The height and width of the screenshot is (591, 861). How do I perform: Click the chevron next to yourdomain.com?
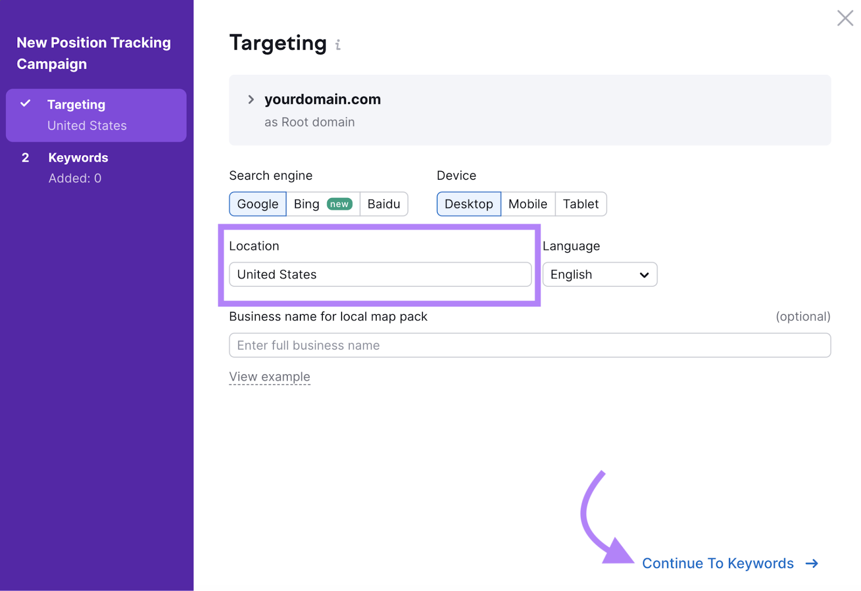[251, 99]
